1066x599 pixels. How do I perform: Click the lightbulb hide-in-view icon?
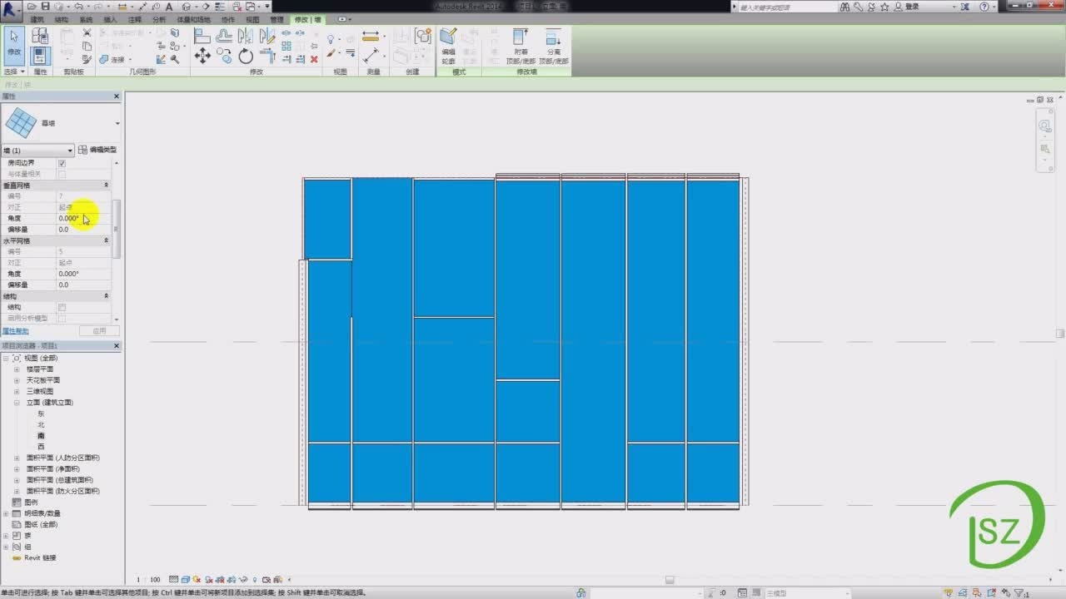point(331,38)
